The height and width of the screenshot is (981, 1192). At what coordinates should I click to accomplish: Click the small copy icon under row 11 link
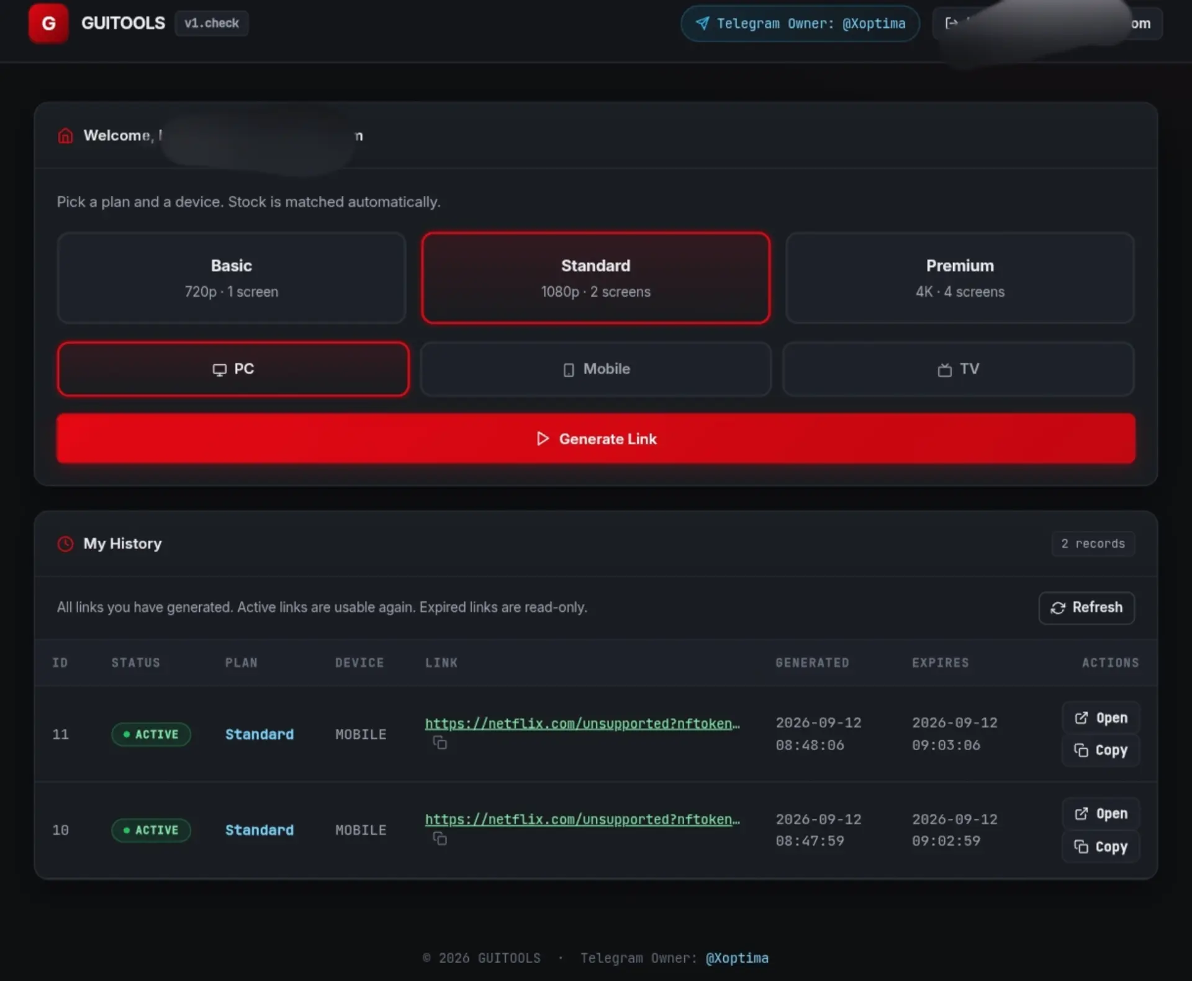pos(440,743)
